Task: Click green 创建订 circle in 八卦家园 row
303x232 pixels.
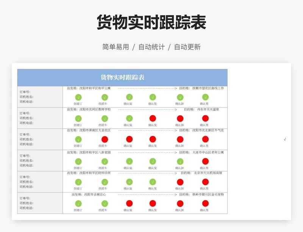Action: [x=78, y=161]
